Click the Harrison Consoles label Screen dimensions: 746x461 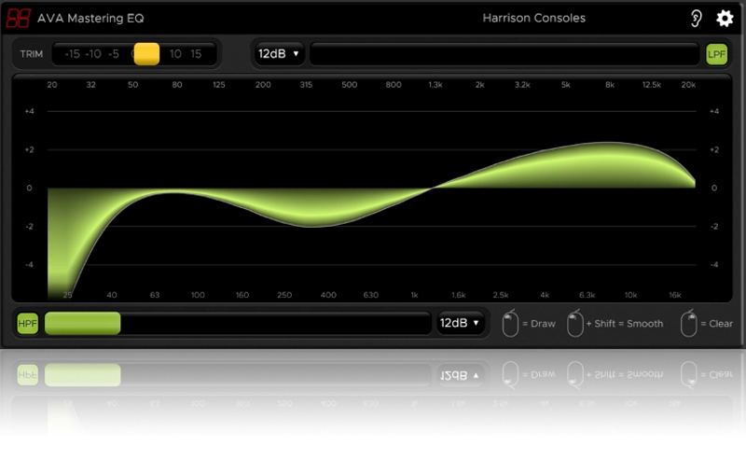click(533, 19)
